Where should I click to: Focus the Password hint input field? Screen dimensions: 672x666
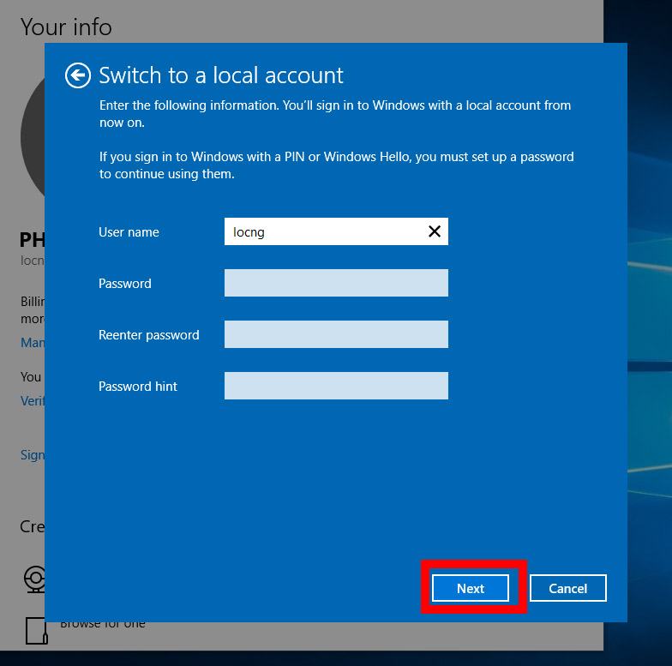click(336, 386)
